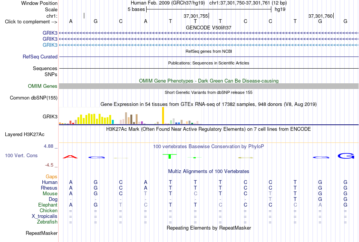
Task: Select the SNPs track label
Action: [x=51, y=74]
